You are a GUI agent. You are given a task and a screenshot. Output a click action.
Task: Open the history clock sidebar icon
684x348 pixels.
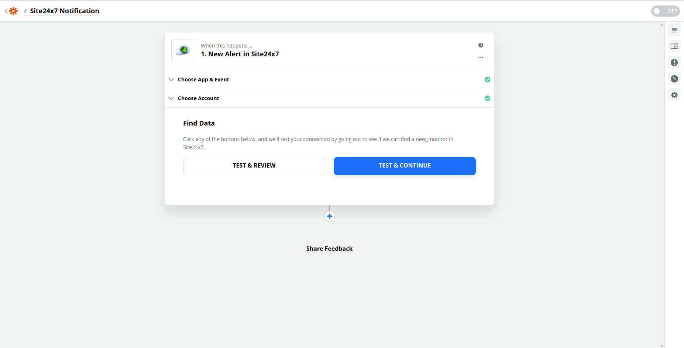point(674,79)
